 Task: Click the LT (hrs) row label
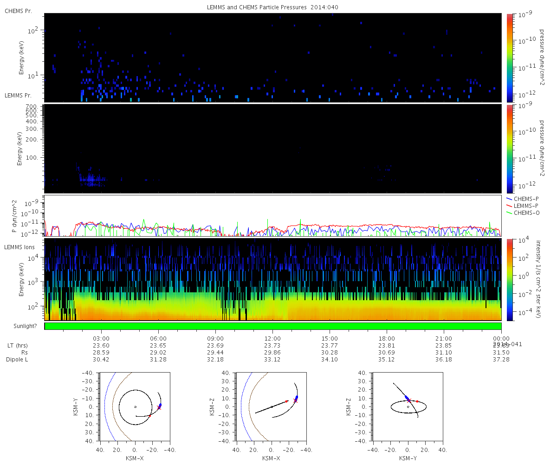tap(18, 346)
